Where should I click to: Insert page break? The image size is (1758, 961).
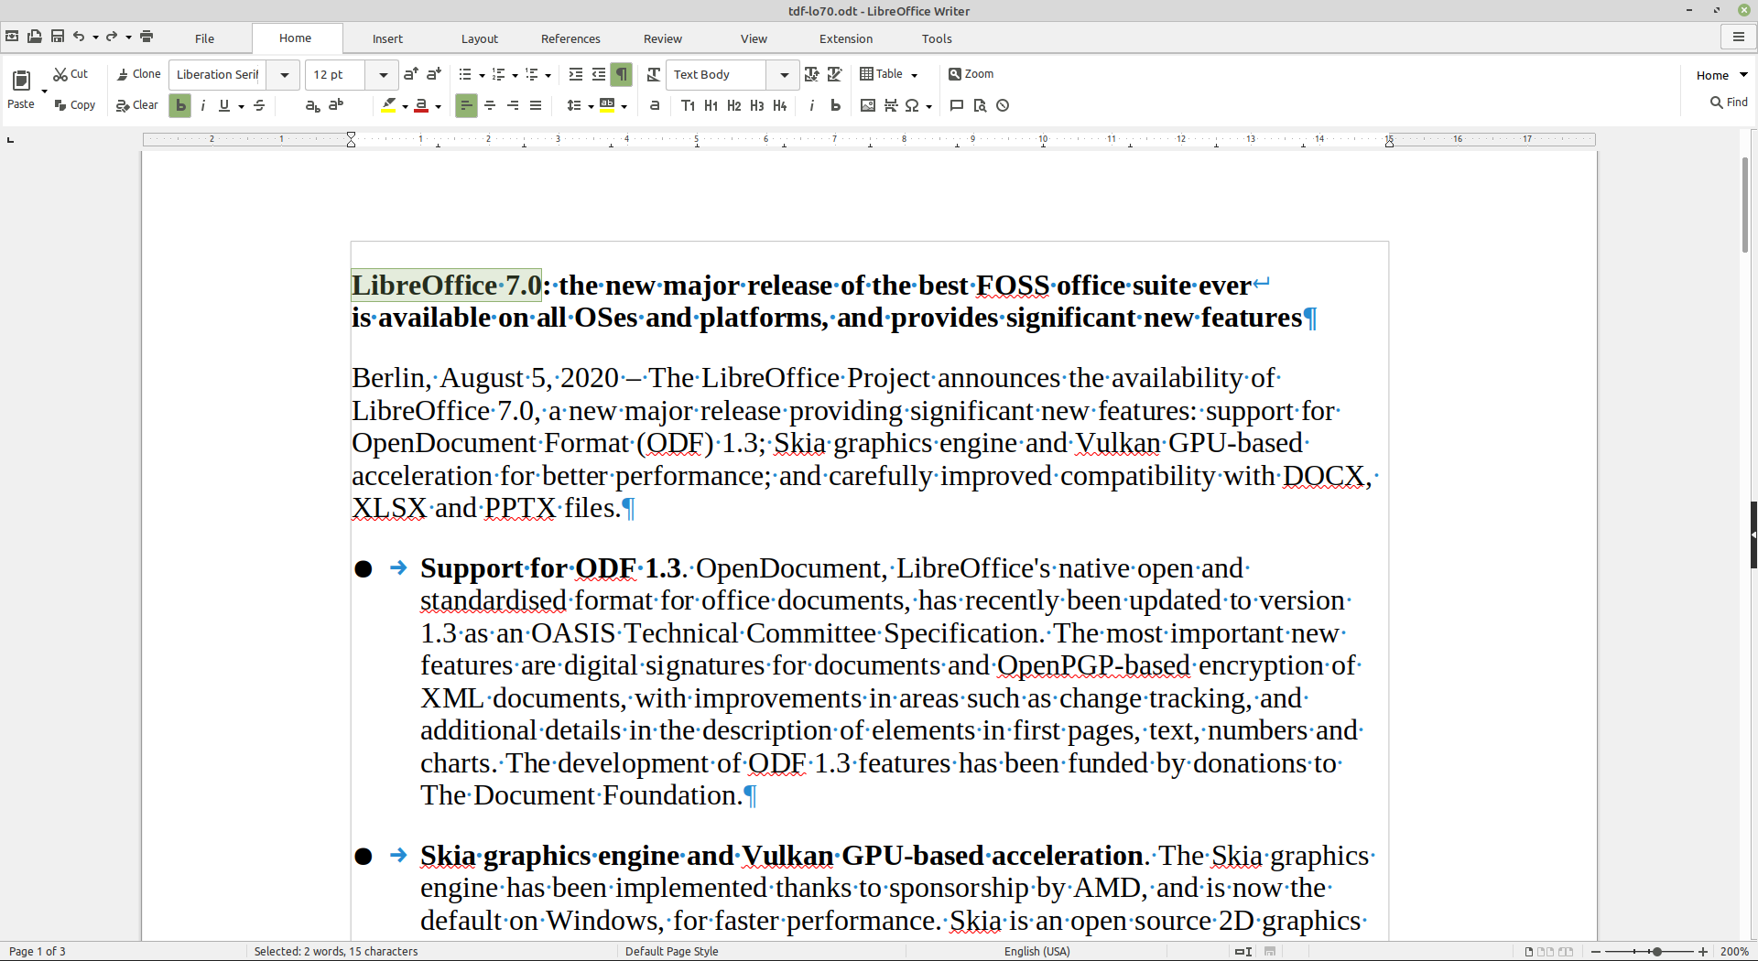[x=891, y=106]
